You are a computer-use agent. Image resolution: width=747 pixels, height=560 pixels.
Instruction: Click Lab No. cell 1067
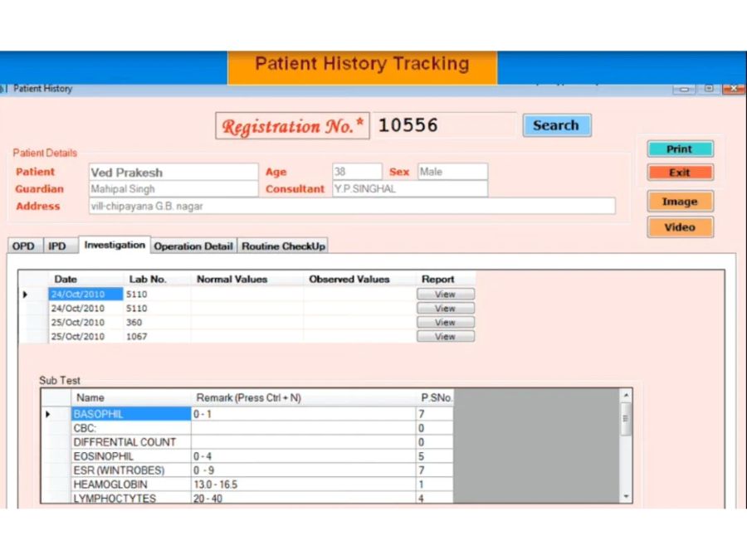pos(157,337)
